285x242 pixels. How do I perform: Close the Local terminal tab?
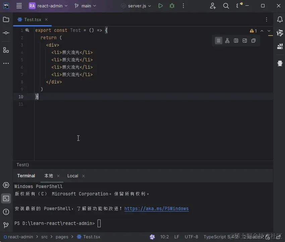click(x=83, y=176)
